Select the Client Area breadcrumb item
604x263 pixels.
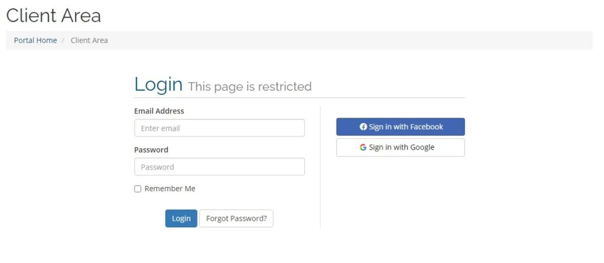pos(89,41)
